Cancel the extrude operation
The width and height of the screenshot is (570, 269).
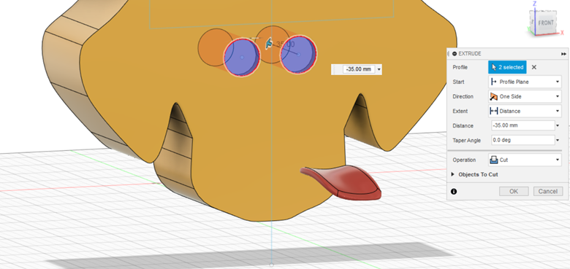[x=548, y=192]
